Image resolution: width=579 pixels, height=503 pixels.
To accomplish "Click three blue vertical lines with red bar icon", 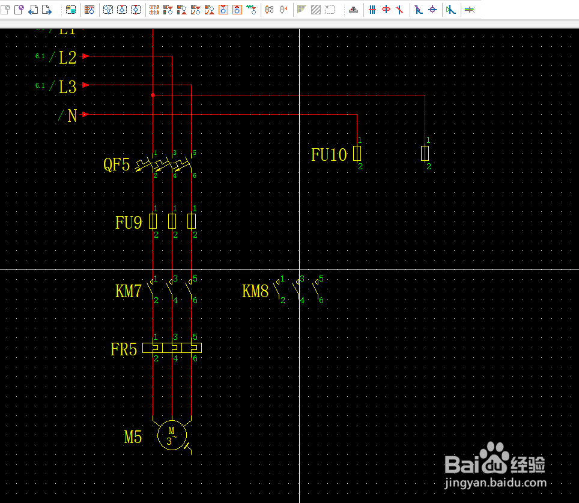I will coord(372,10).
